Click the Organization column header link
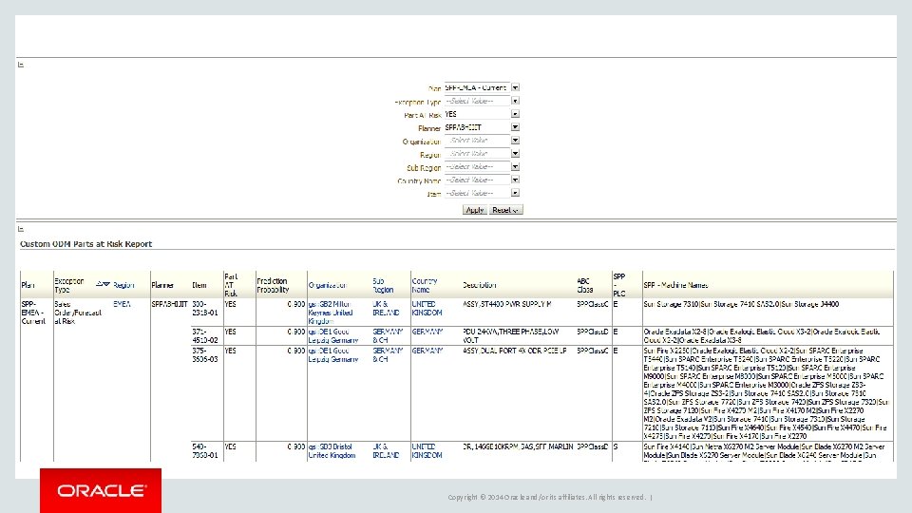The width and height of the screenshot is (912, 513). coord(328,285)
